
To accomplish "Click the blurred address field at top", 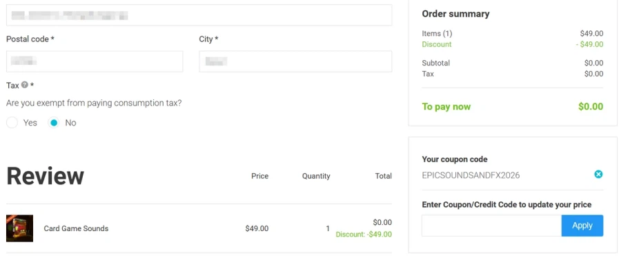I will pos(199,15).
